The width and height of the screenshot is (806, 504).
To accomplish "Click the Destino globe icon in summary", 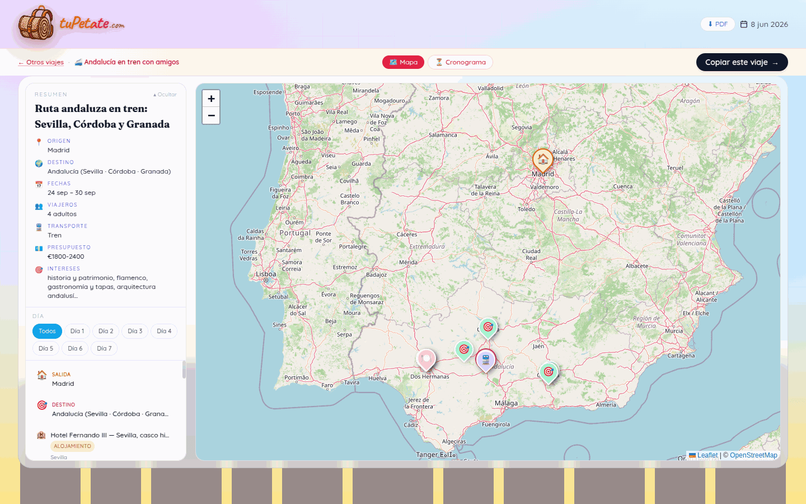I will [39, 164].
